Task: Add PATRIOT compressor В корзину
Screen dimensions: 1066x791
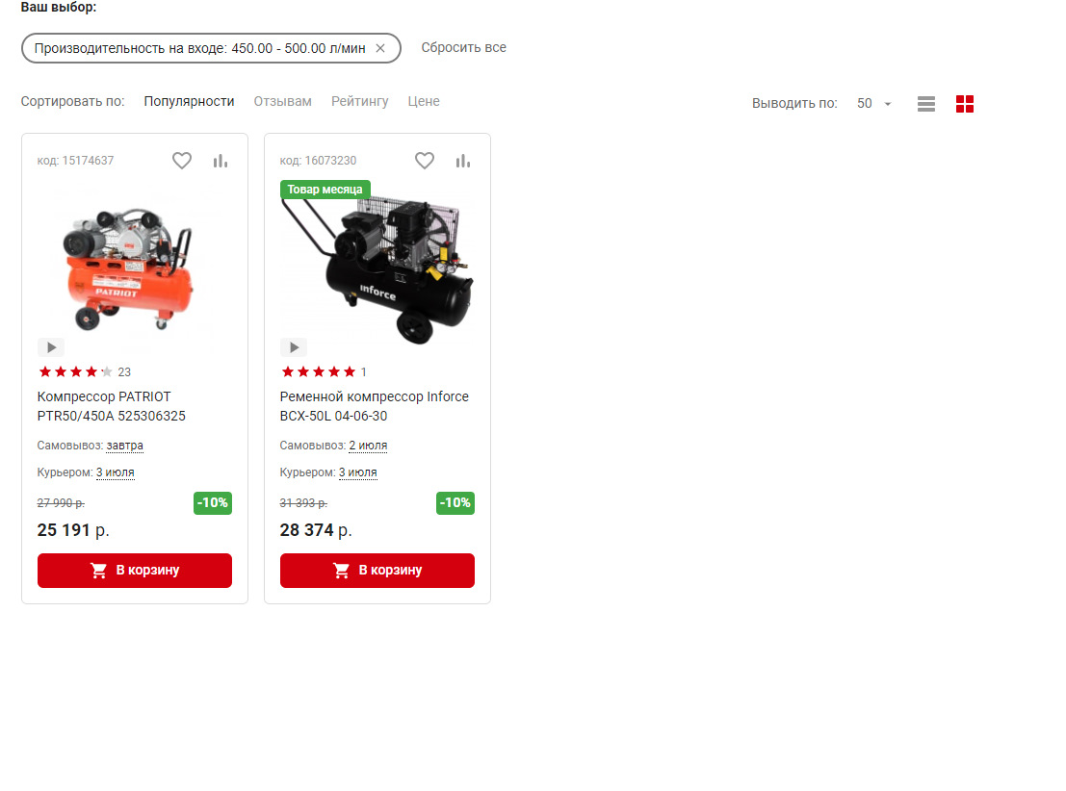Action: click(x=135, y=570)
